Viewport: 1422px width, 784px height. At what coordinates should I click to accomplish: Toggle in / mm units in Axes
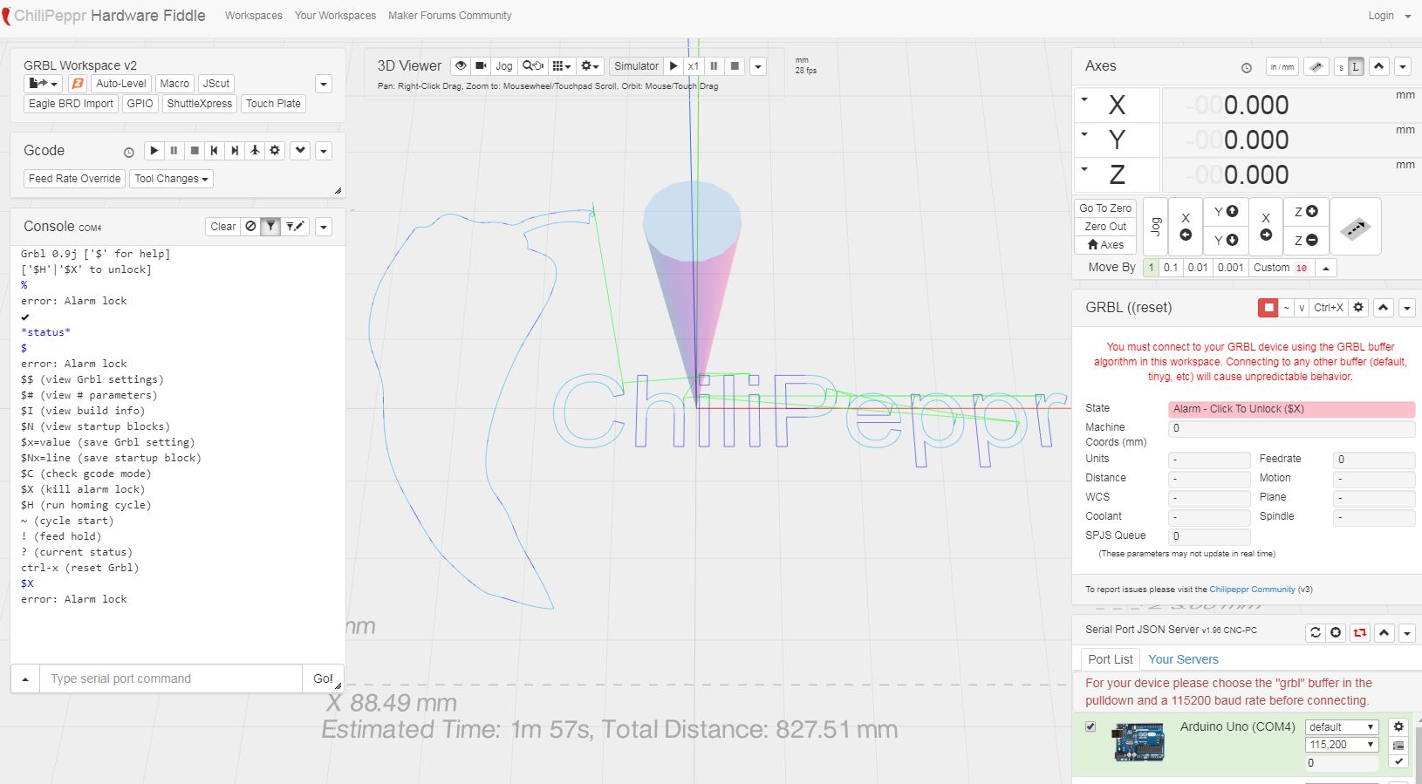pyautogui.click(x=1282, y=67)
